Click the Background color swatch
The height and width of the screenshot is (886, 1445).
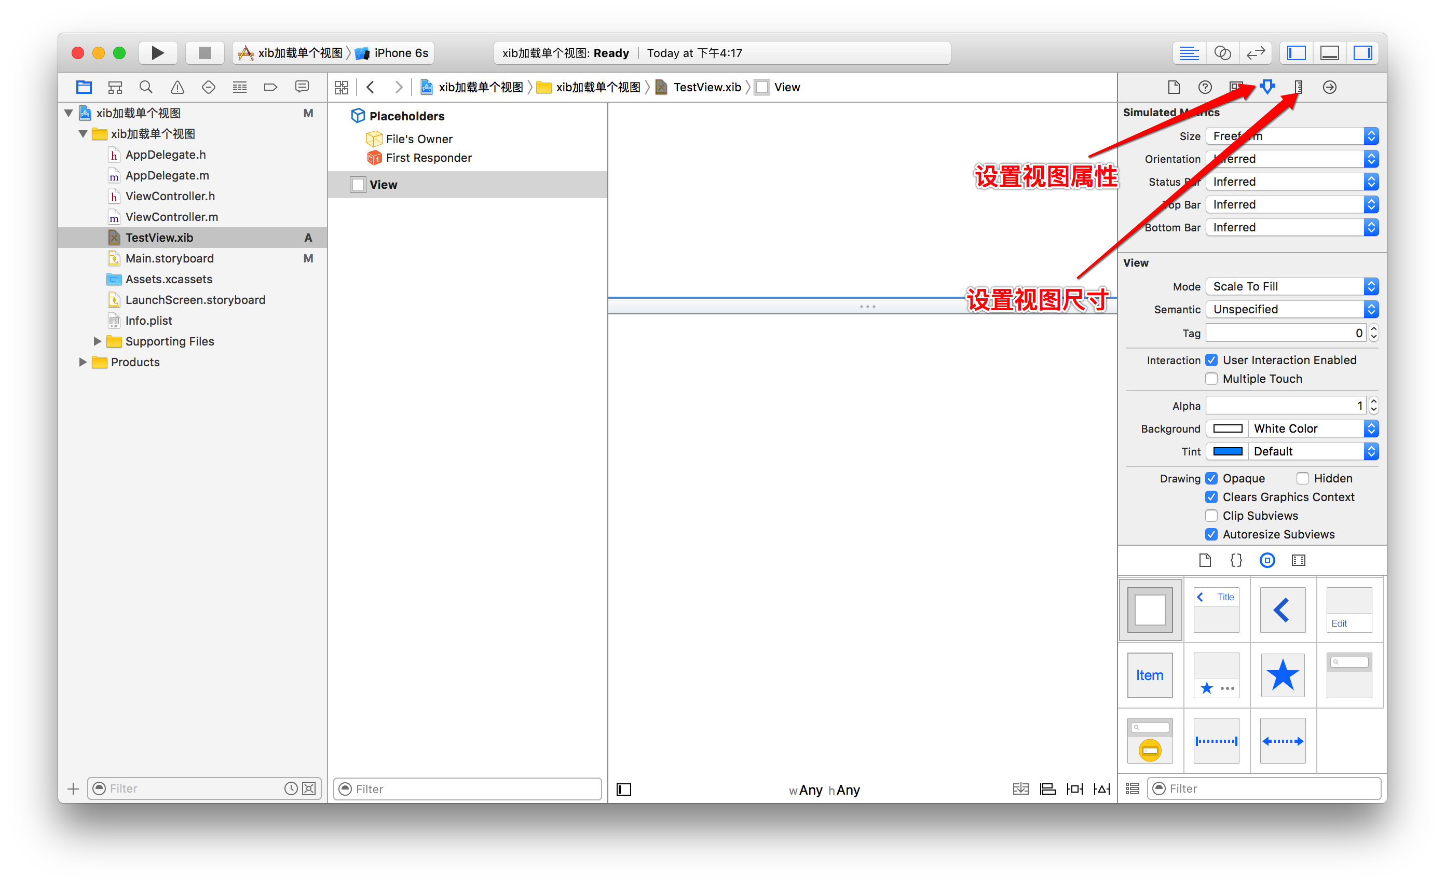1228,428
